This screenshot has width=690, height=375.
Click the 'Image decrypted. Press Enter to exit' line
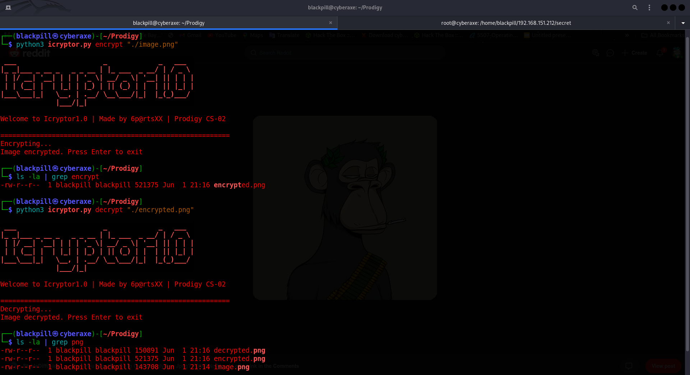(72, 317)
